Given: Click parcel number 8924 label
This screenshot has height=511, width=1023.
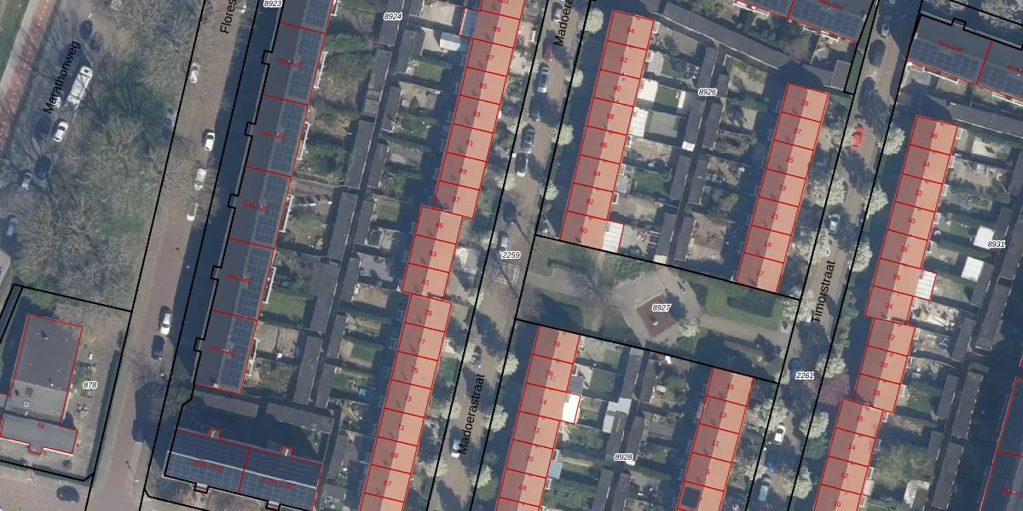Looking at the screenshot, I should [393, 16].
